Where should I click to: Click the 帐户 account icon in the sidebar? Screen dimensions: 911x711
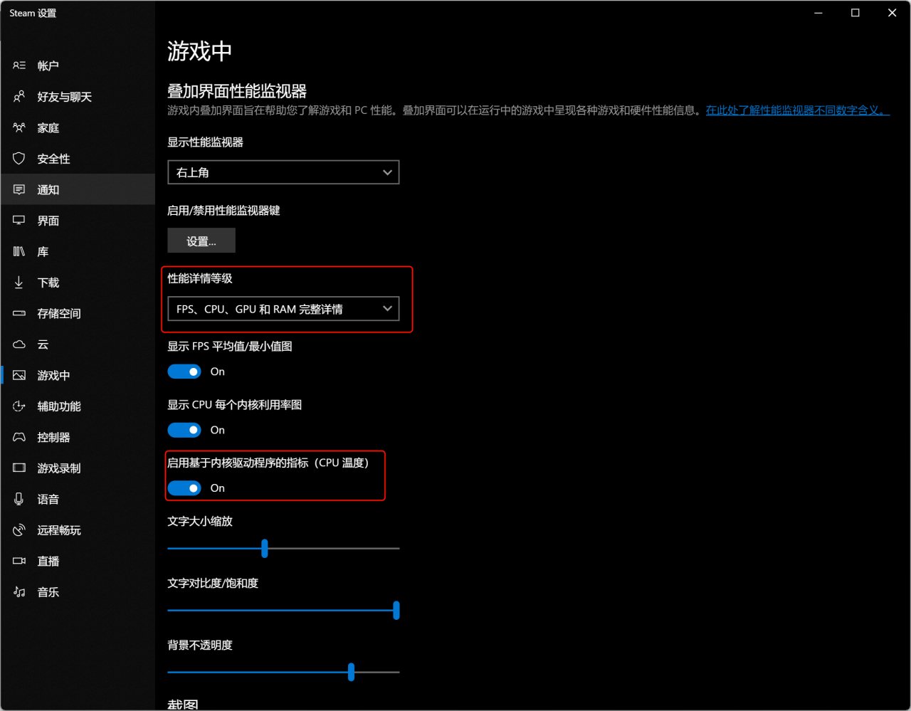tap(19, 65)
